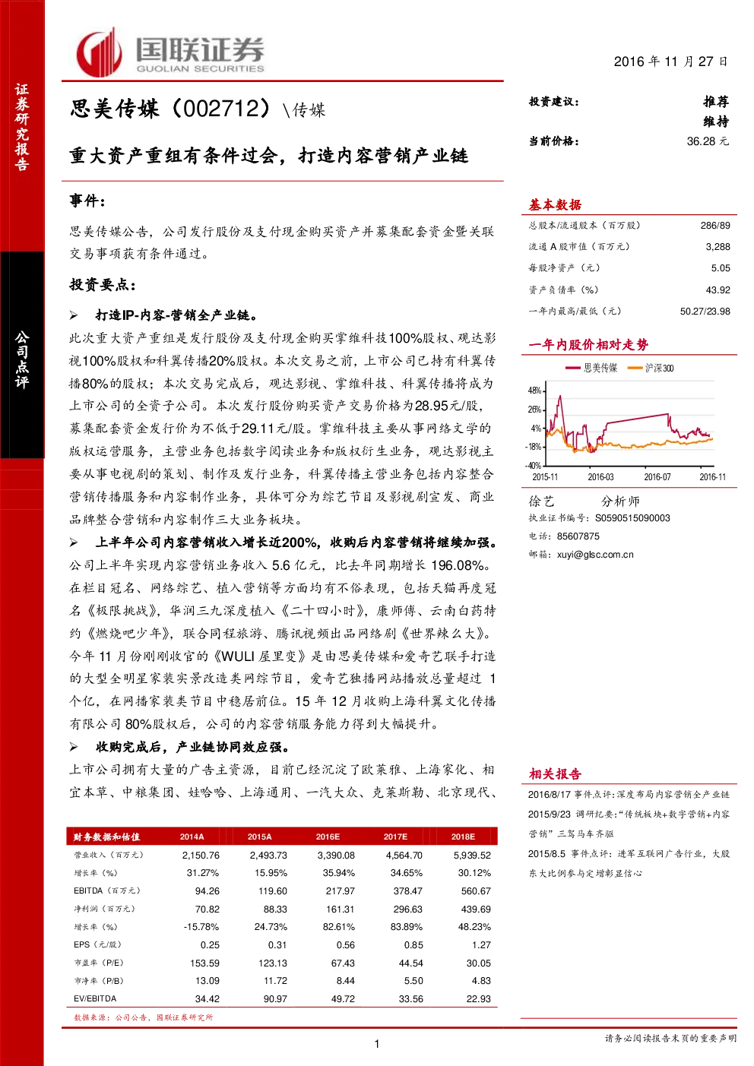
Task: Click the share capital value 286/89
Action: [715, 226]
